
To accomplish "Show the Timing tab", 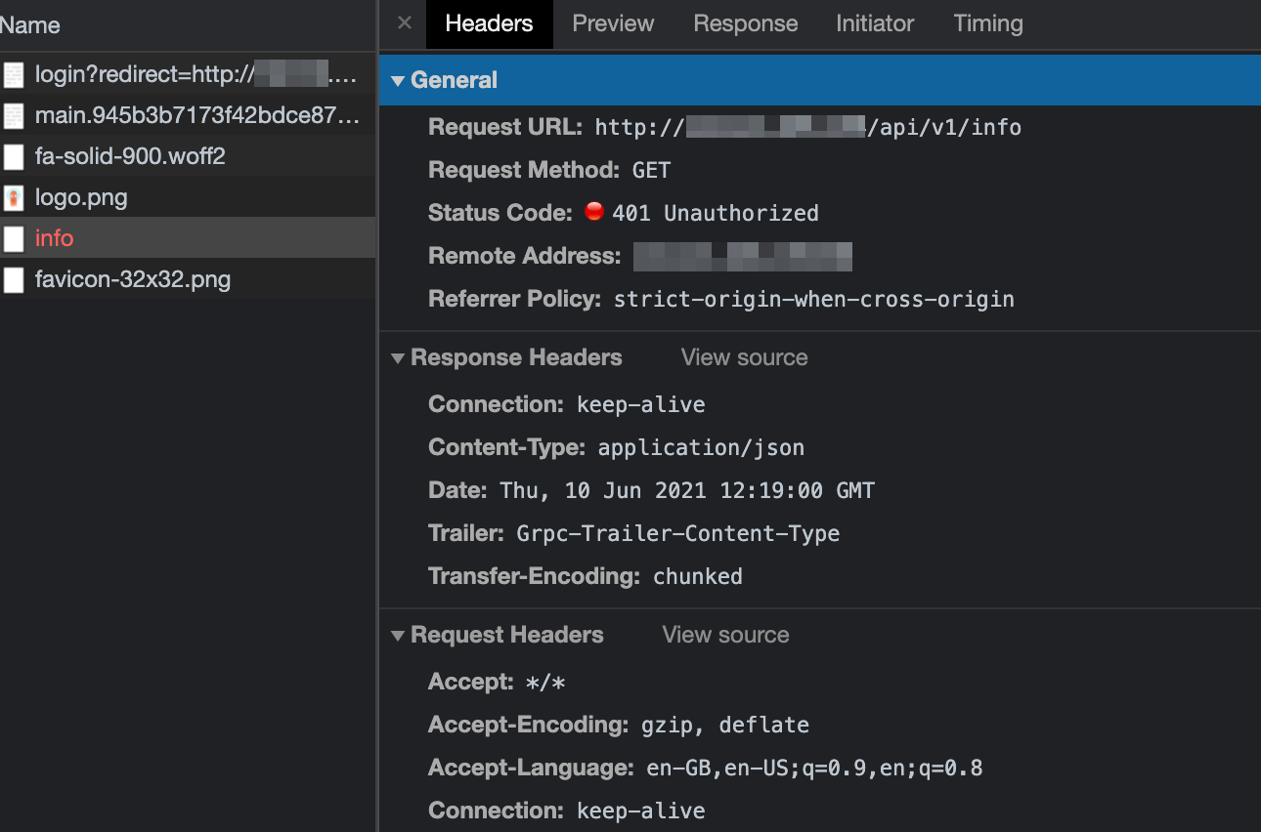I will point(987,23).
